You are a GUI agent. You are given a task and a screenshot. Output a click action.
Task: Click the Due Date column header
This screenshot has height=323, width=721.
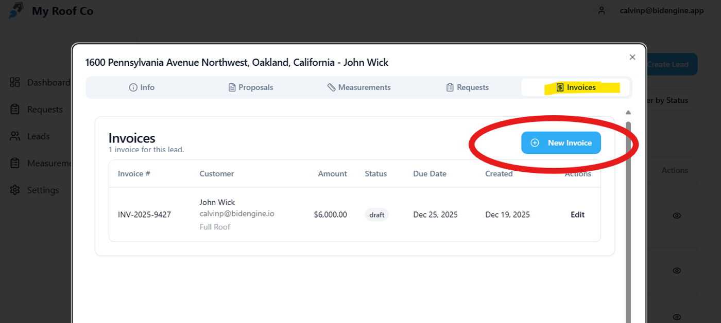(x=430, y=173)
